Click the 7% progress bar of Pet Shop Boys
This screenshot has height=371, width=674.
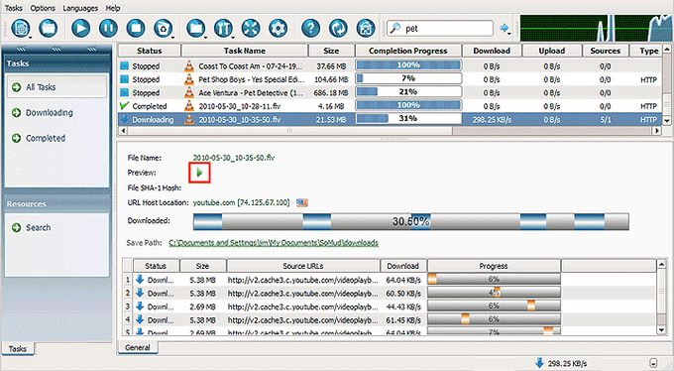point(408,78)
